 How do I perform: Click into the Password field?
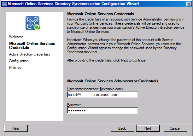pos(102,110)
